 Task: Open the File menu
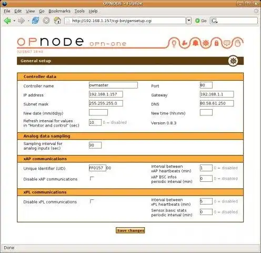7,11
